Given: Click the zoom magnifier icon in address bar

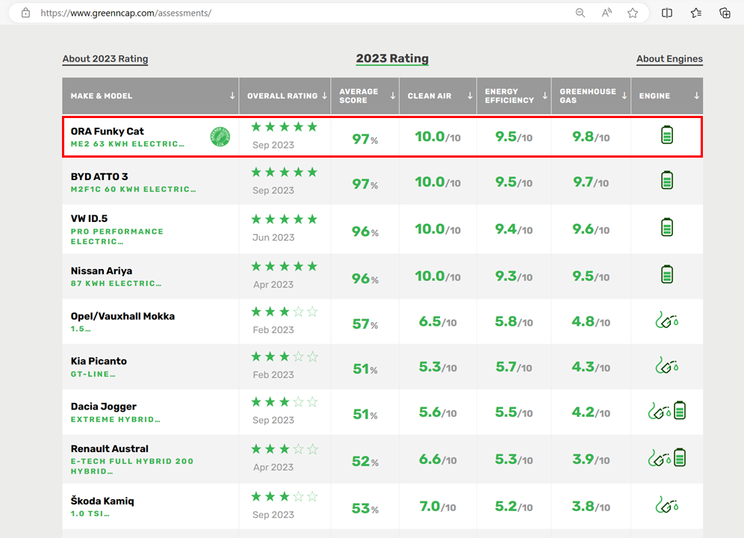Looking at the screenshot, I should pos(580,13).
